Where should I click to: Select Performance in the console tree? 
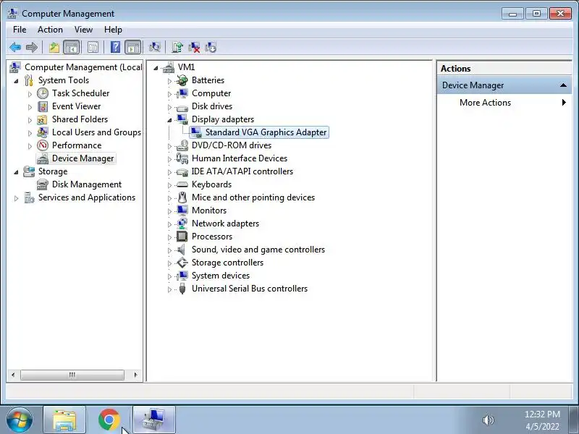tap(77, 145)
